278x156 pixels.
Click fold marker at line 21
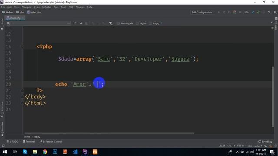tap(23, 91)
